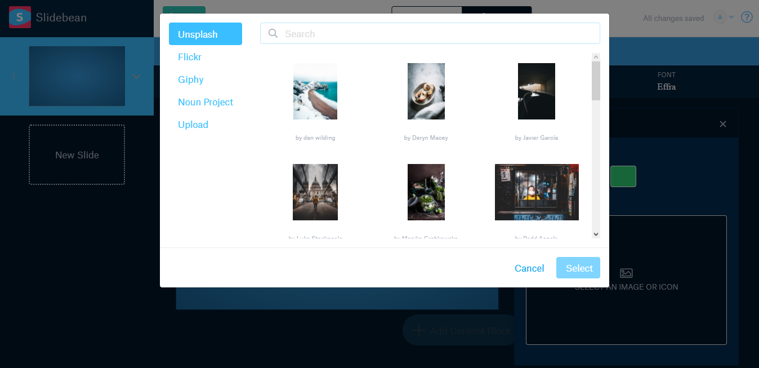The width and height of the screenshot is (759, 368).
Task: Select photo by Deryn Macey
Action: (x=426, y=91)
